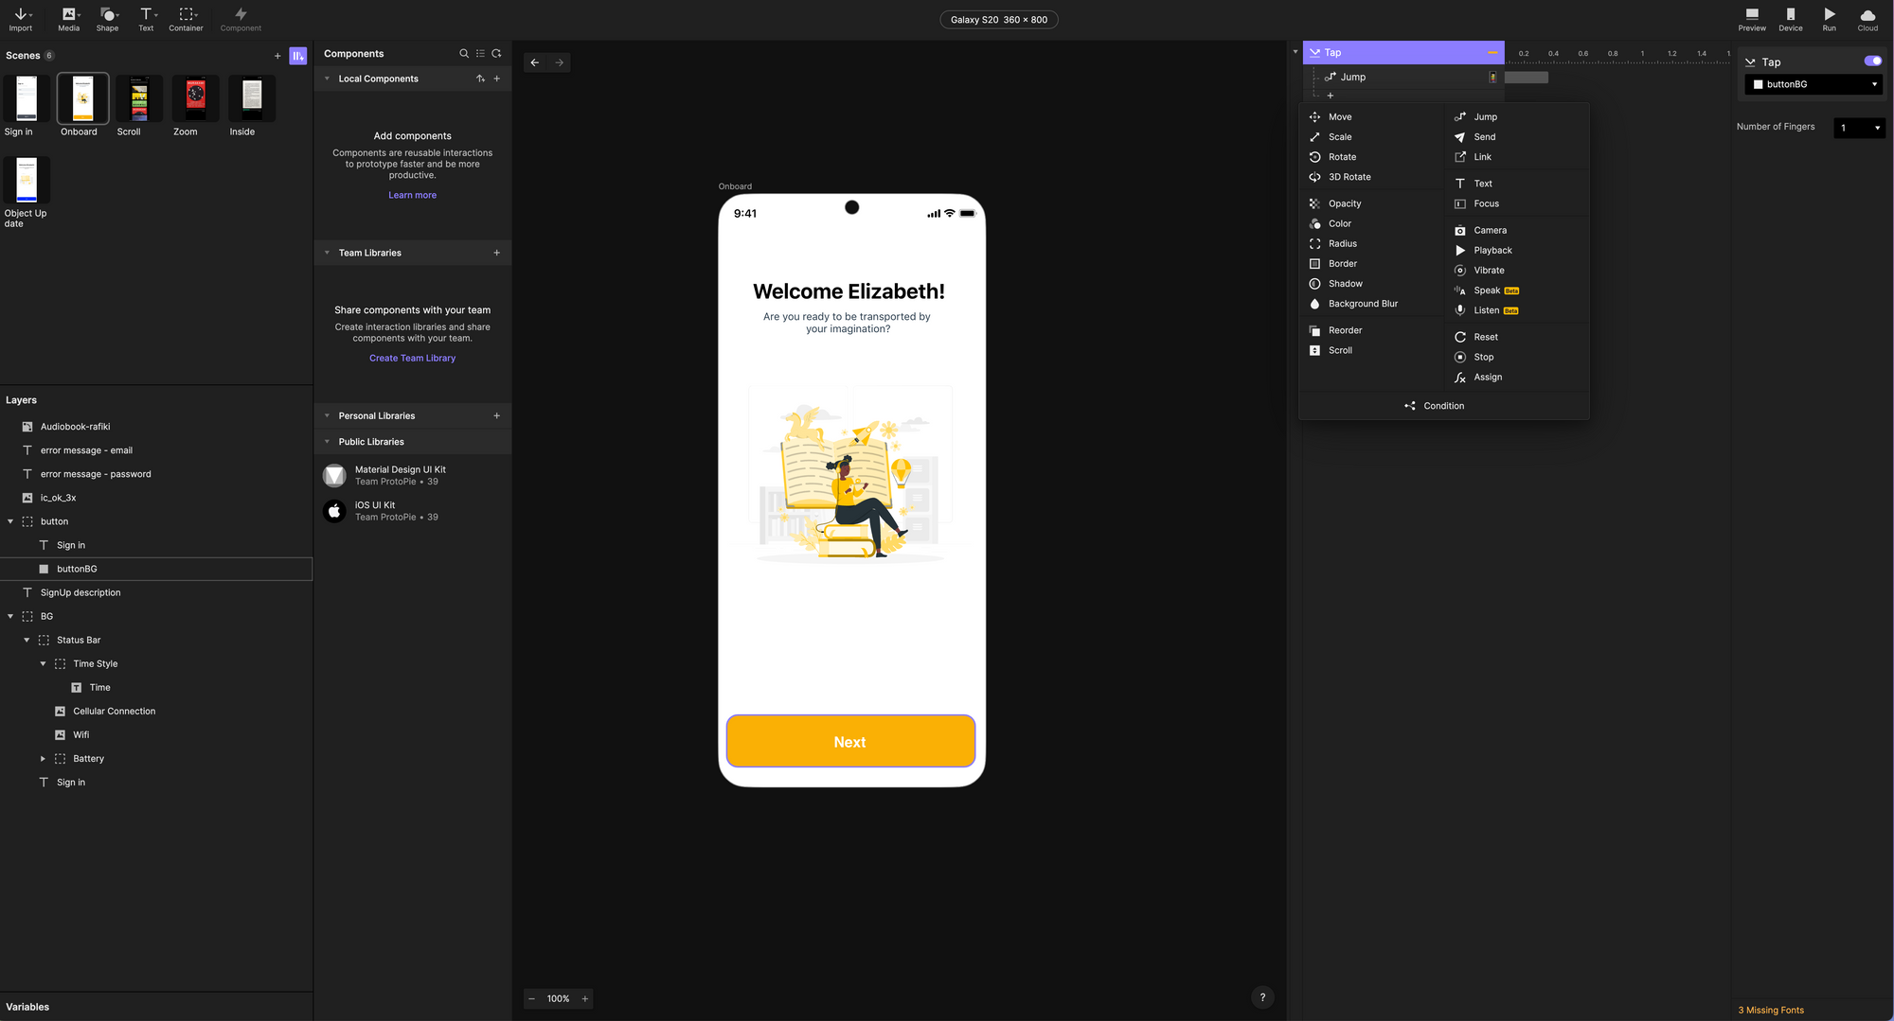This screenshot has width=1894, height=1021.
Task: Go back to previous scene arrow
Action: [x=535, y=62]
